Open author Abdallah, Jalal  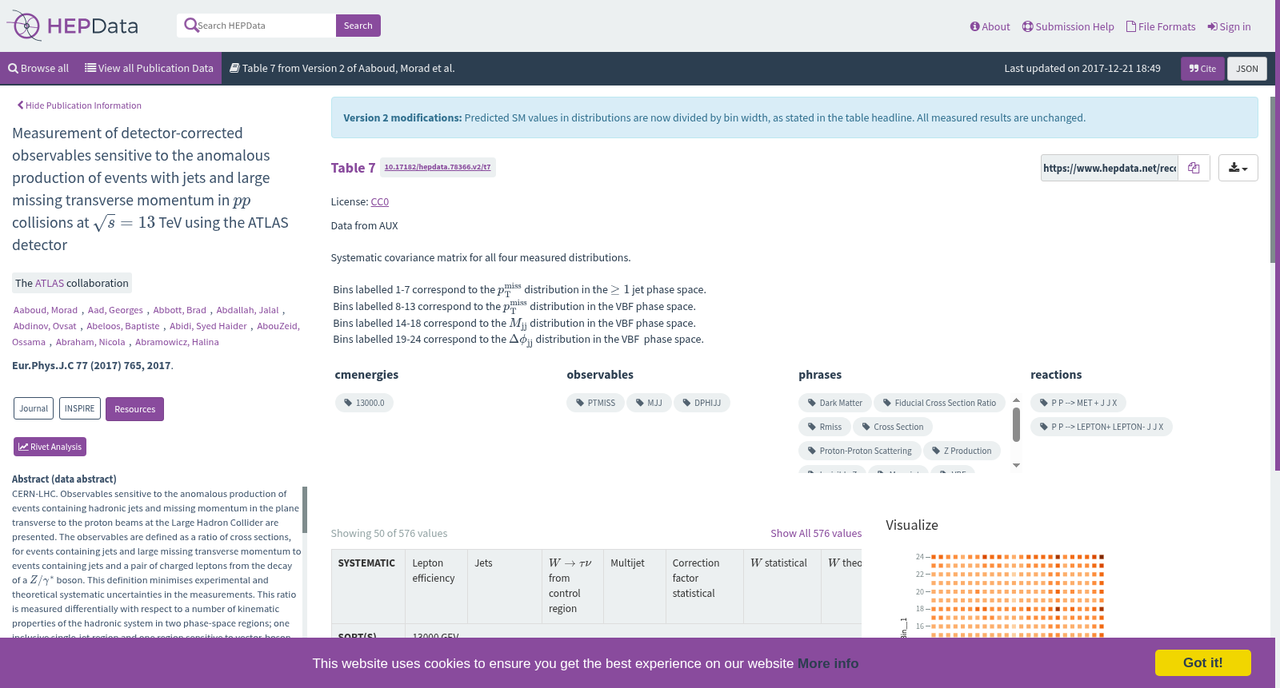(x=247, y=310)
